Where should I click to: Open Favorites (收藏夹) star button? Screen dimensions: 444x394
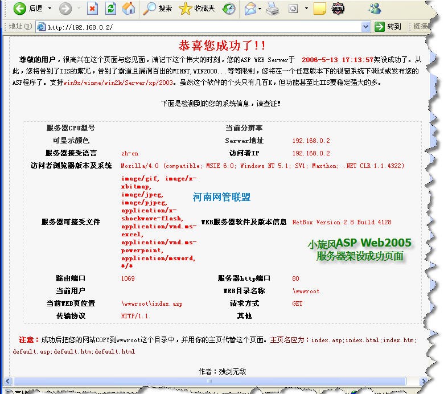point(197,9)
